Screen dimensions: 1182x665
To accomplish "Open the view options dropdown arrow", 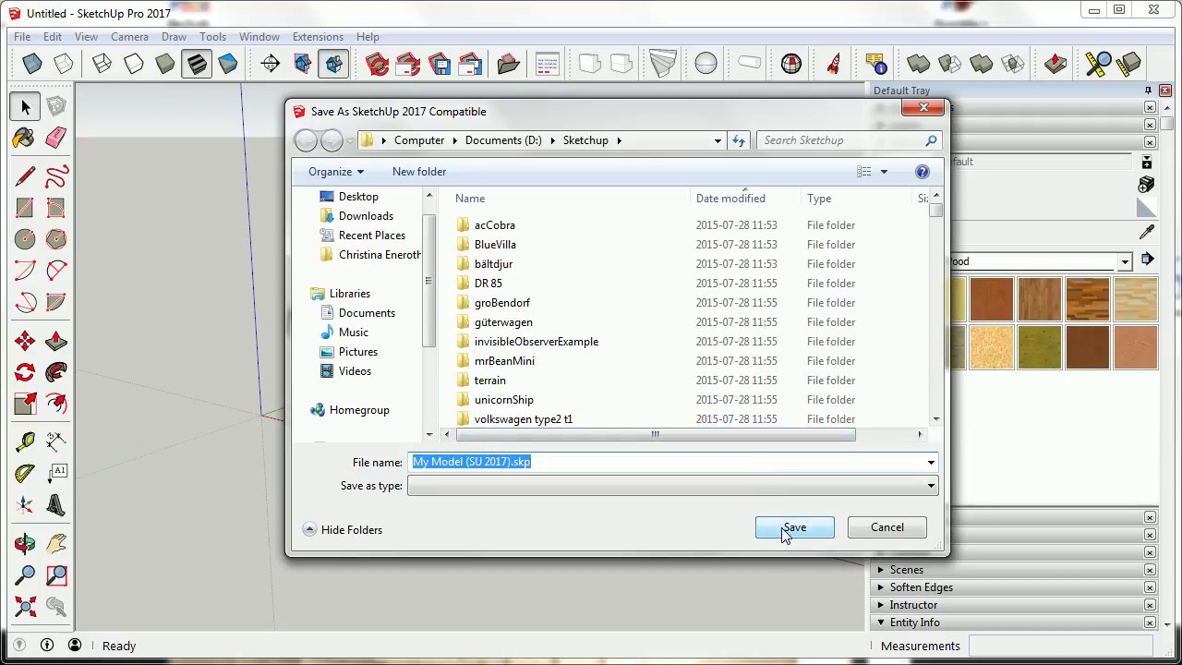I will tap(884, 172).
